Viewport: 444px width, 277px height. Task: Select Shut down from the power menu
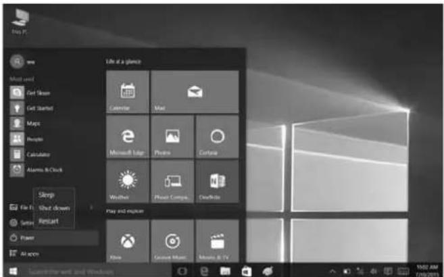tap(54, 208)
